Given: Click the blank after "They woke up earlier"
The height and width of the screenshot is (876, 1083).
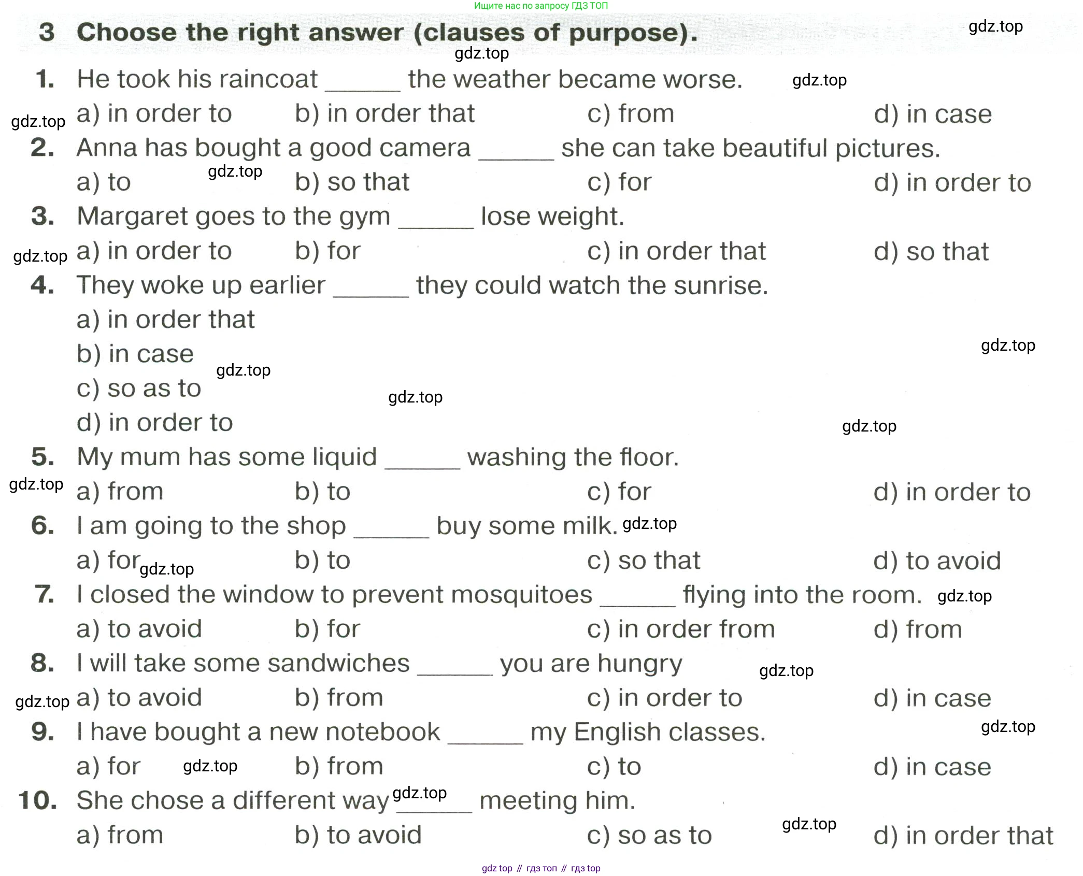Looking at the screenshot, I should [x=370, y=289].
